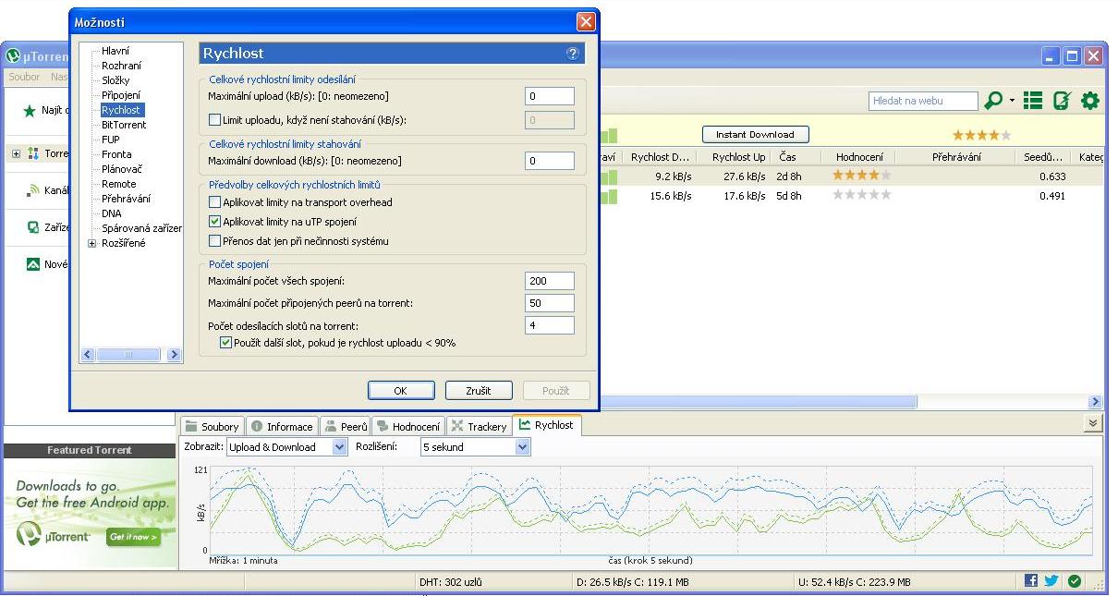Uncheck Použít další slot checkbox

[x=225, y=343]
